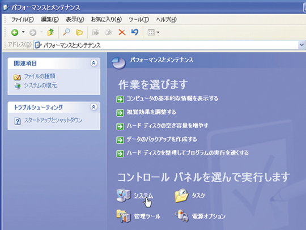Image resolution: width=306 pixels, height=230 pixels.
Task: Collapse the トラブルシューティング panel
Action: pos(93,107)
